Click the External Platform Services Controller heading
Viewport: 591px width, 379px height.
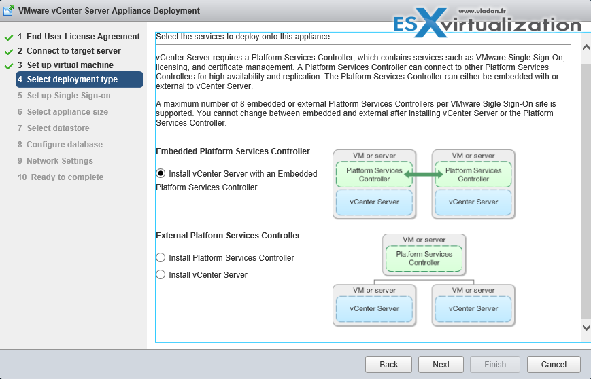(x=228, y=236)
